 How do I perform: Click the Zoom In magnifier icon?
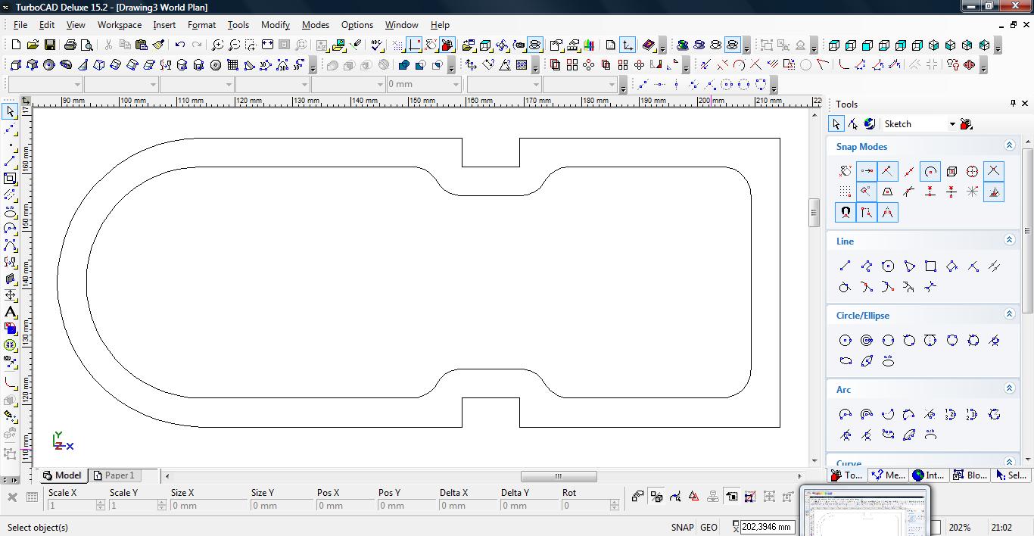tap(217, 45)
